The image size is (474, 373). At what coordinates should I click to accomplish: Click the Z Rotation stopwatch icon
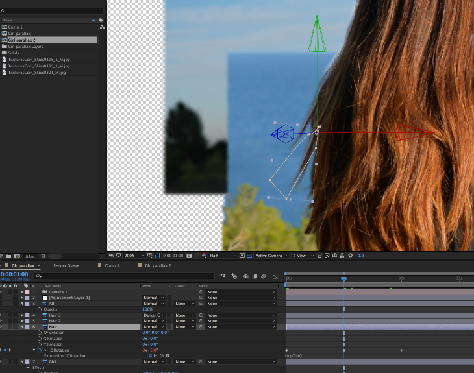[x=39, y=350]
